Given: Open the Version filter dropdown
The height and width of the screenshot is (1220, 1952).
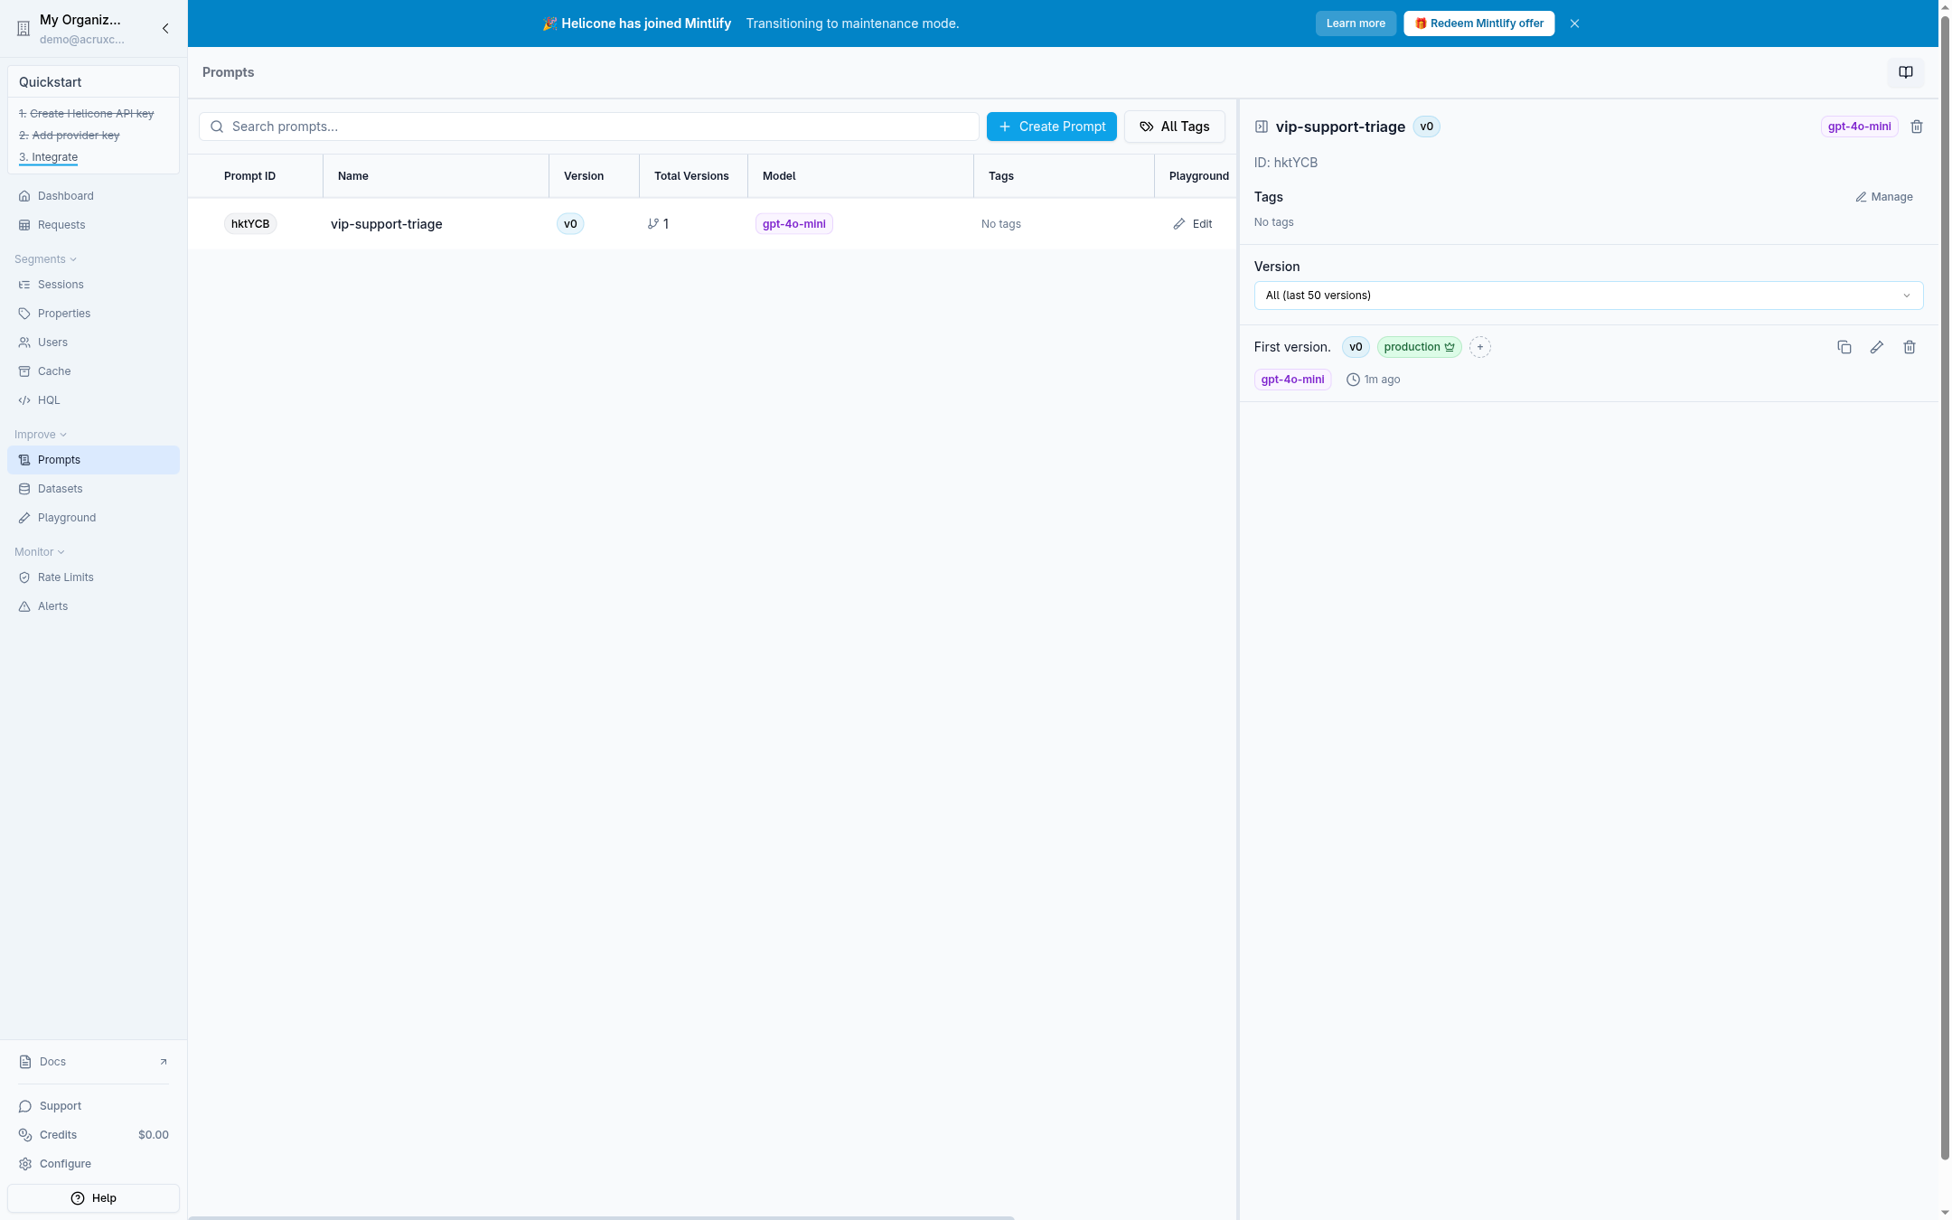Looking at the screenshot, I should (1588, 296).
